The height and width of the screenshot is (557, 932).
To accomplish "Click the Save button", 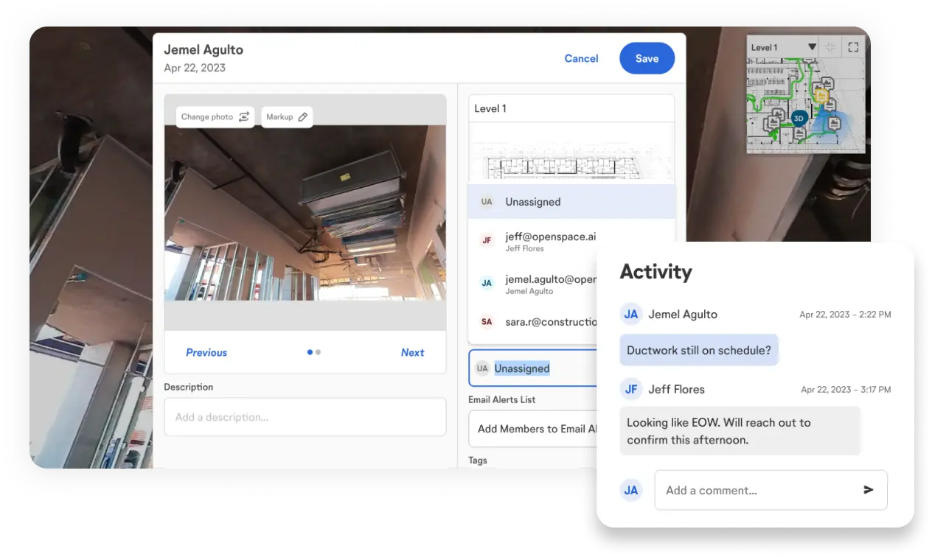I will [x=647, y=59].
